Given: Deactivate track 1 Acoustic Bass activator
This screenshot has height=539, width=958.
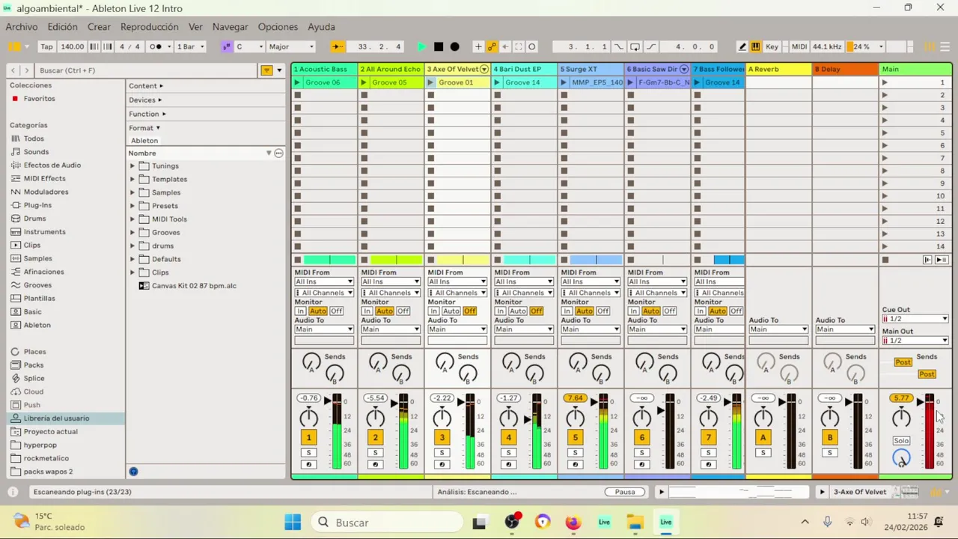Looking at the screenshot, I should (308, 438).
